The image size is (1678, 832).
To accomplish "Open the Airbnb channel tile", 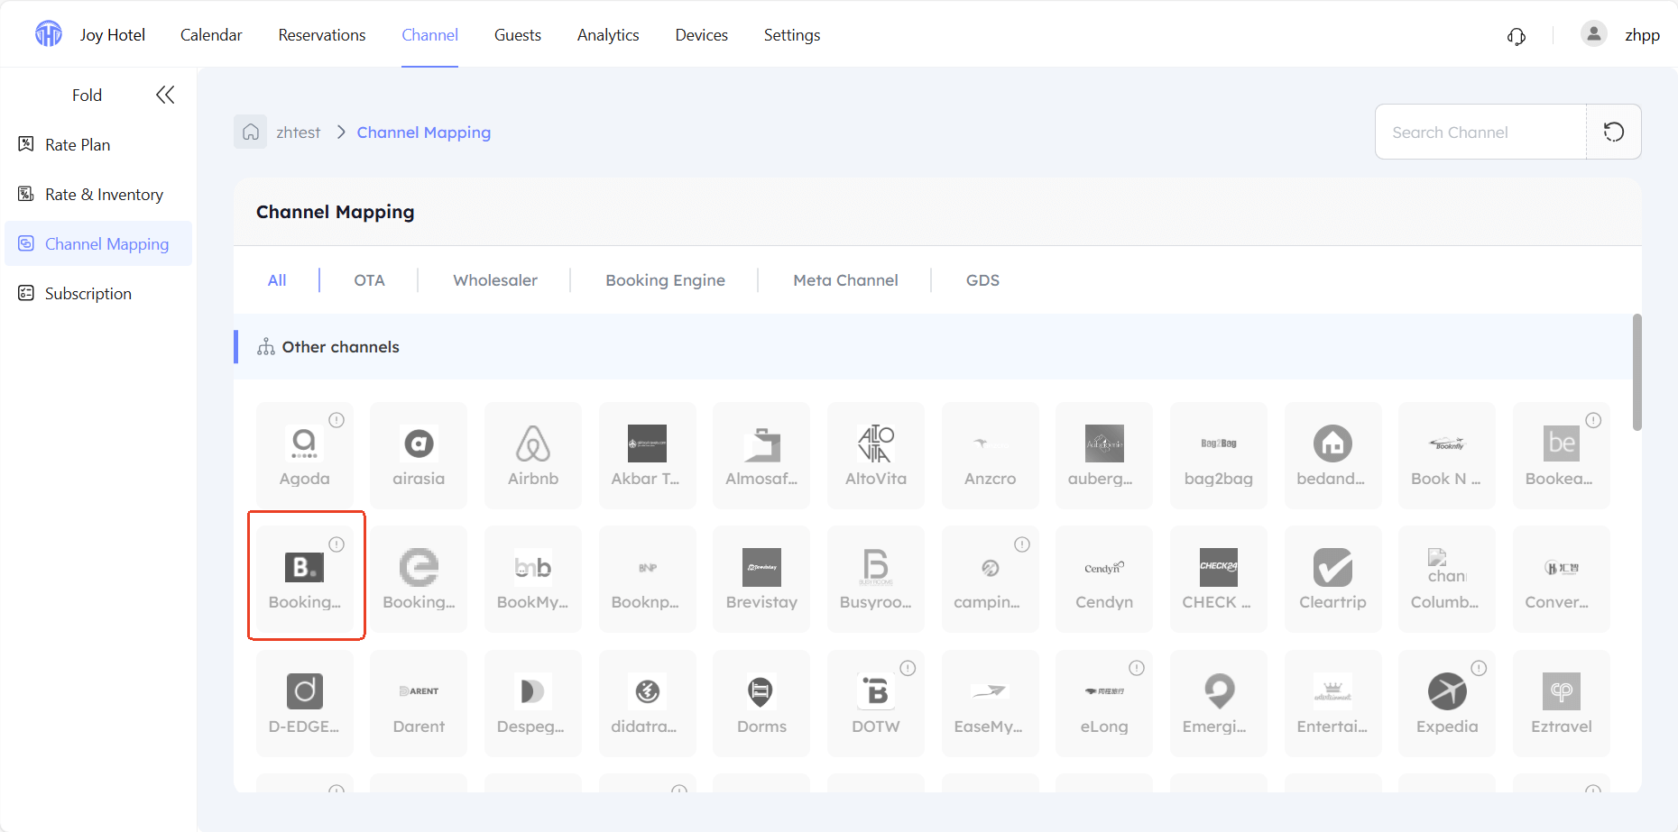I will tap(533, 455).
